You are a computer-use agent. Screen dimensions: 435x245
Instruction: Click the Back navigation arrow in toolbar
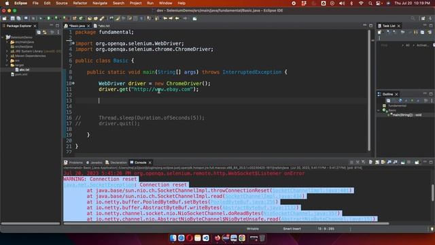177,18
